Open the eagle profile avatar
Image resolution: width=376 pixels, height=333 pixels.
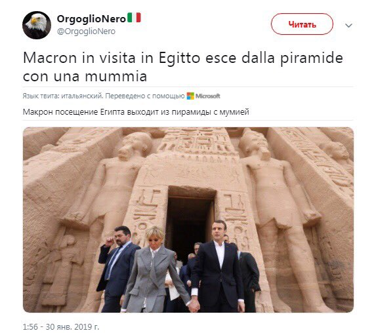(x=37, y=25)
